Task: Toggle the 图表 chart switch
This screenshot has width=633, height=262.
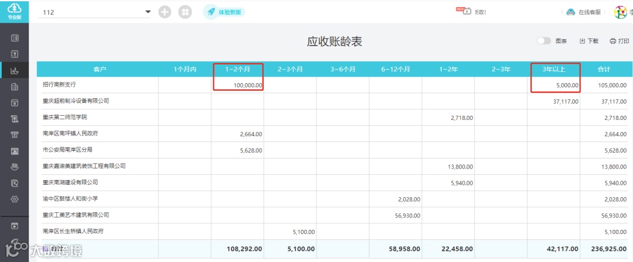Action: [x=544, y=41]
